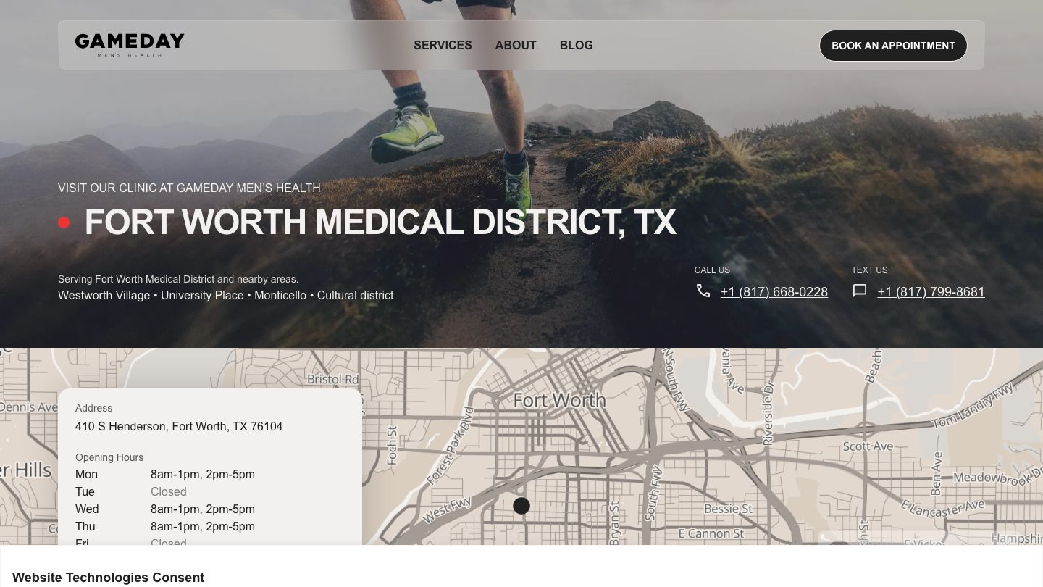Navigate to the BLOG section
Image resolution: width=1043 pixels, height=587 pixels.
[576, 45]
